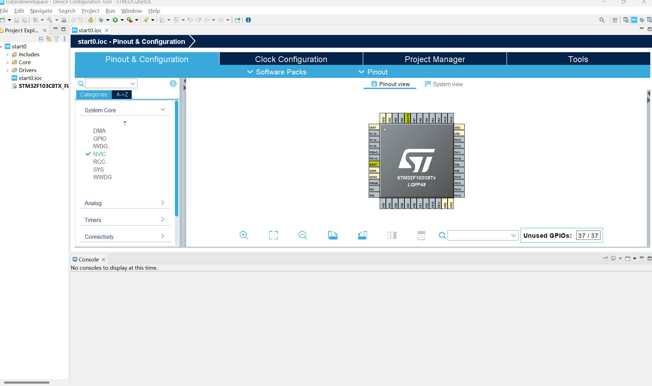
Task: Switch to Project Manager tab
Action: coord(435,59)
